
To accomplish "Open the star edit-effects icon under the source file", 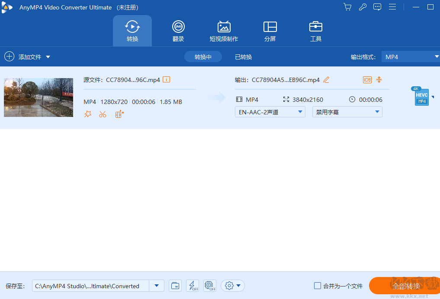I will (x=88, y=114).
